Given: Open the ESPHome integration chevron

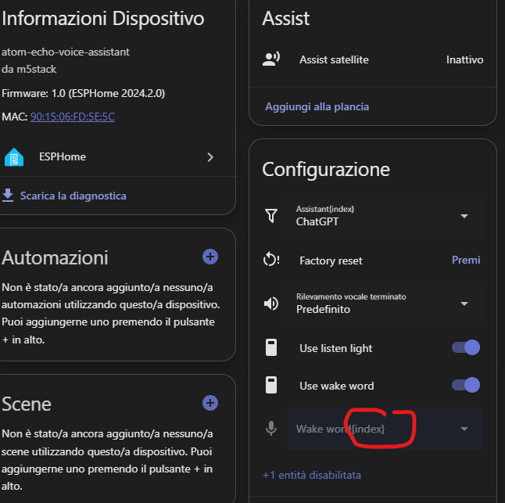Looking at the screenshot, I should 210,157.
